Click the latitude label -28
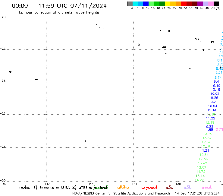The height and width of the screenshot is (196, 223). (x=3, y=147)
